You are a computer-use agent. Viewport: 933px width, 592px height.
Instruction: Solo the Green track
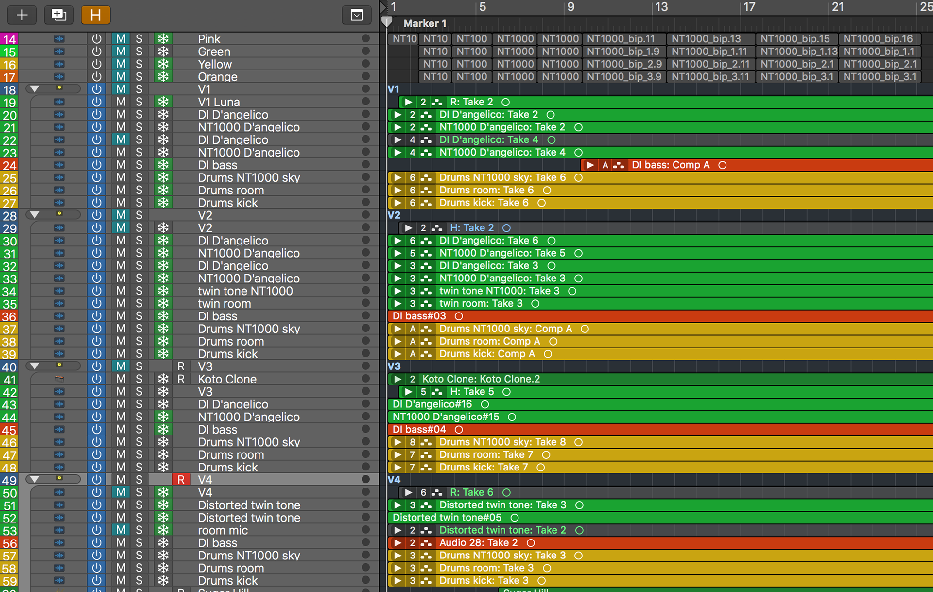click(139, 52)
